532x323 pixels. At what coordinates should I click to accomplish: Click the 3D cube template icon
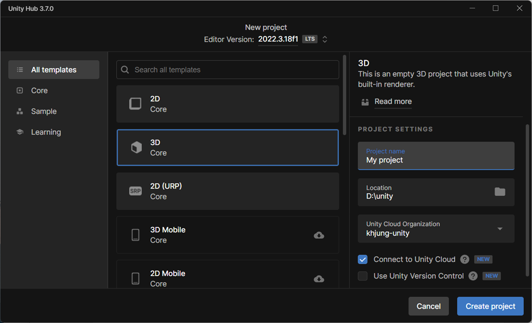click(x=136, y=147)
